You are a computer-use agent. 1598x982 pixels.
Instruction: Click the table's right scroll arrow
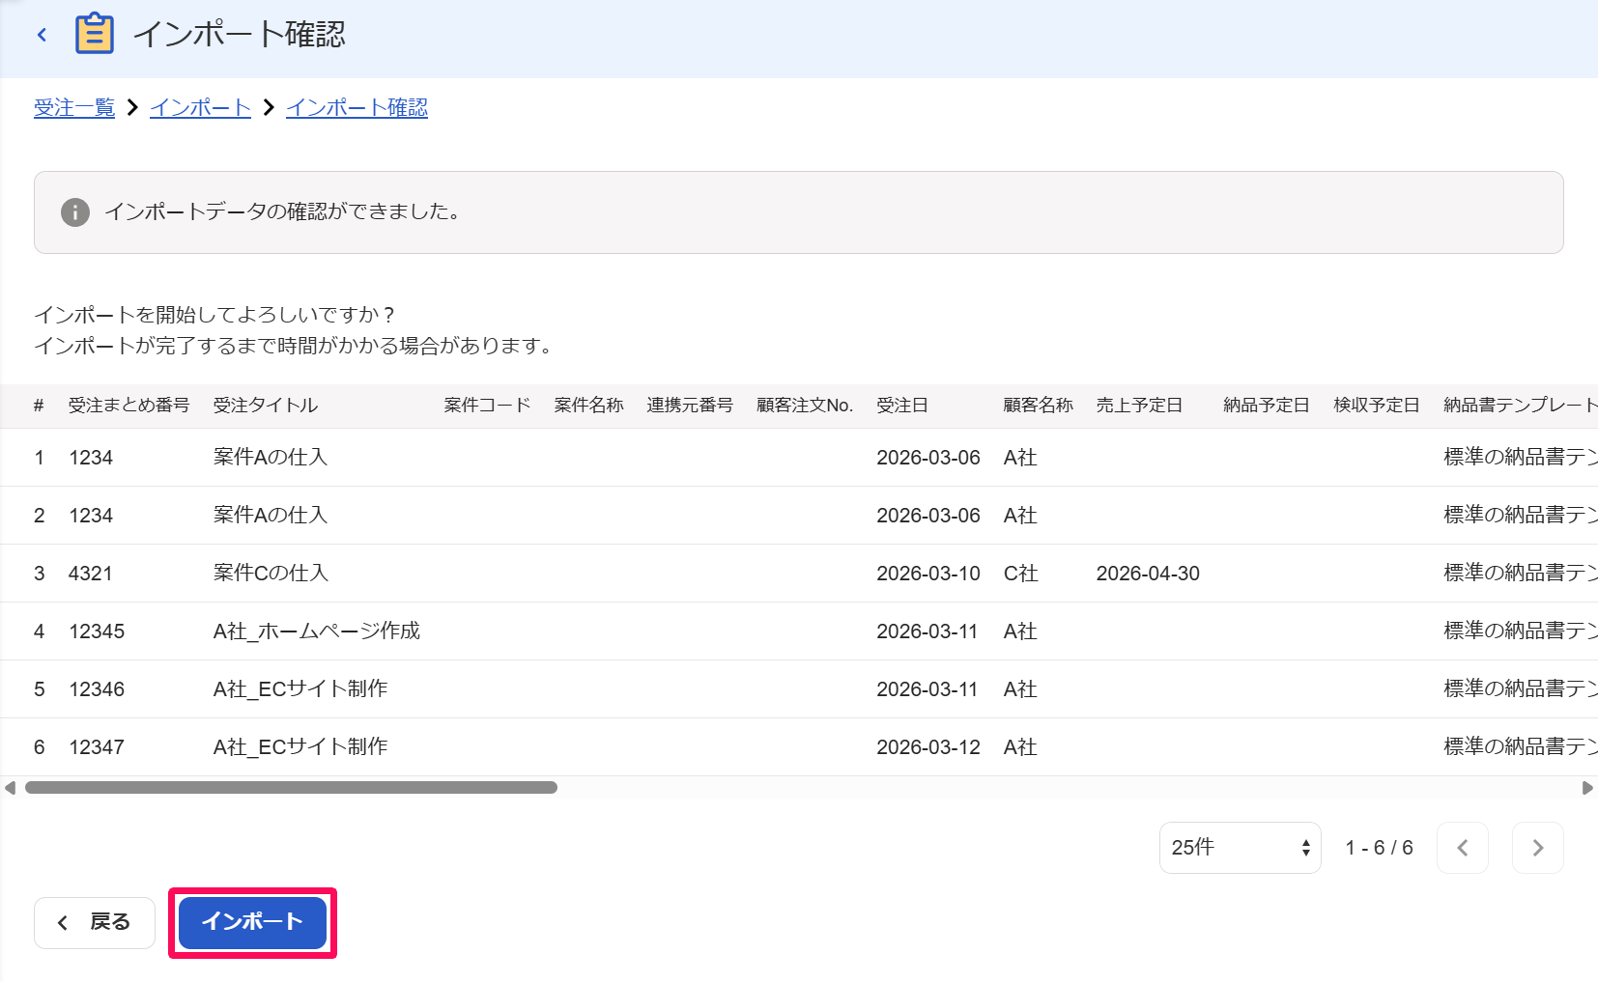click(x=1587, y=788)
